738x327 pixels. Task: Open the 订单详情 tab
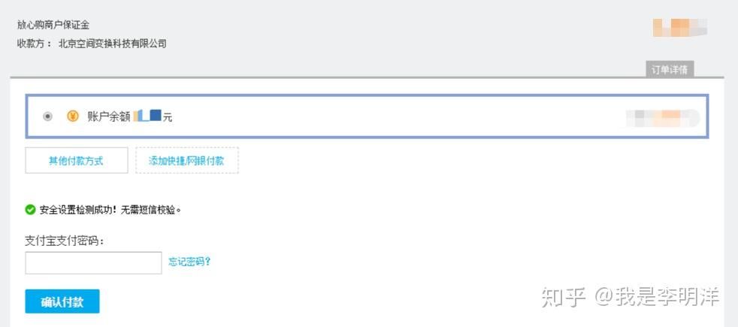tap(670, 70)
